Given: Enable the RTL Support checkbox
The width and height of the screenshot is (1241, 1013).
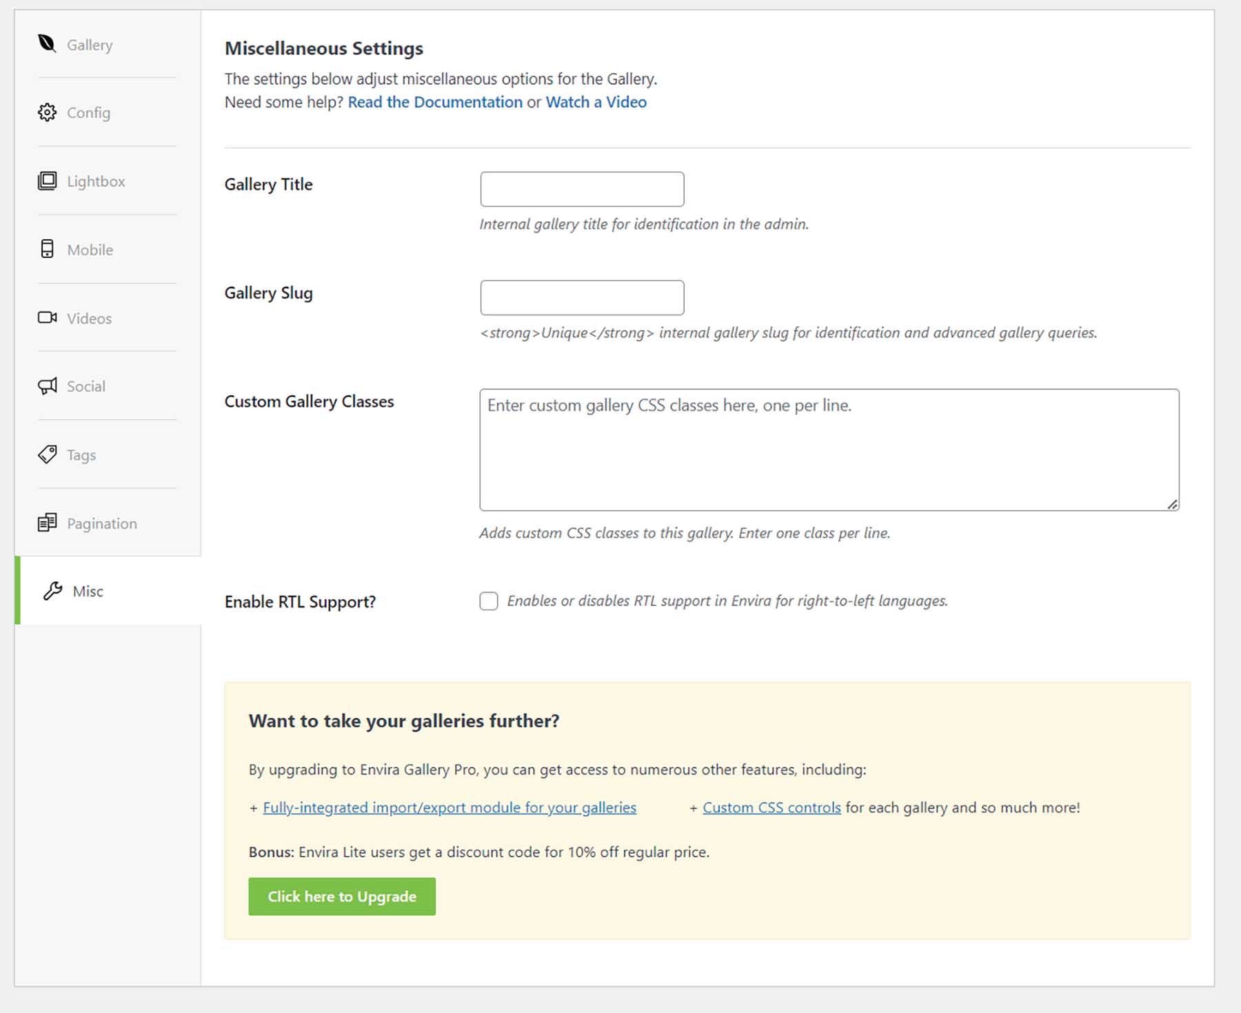Looking at the screenshot, I should (489, 601).
